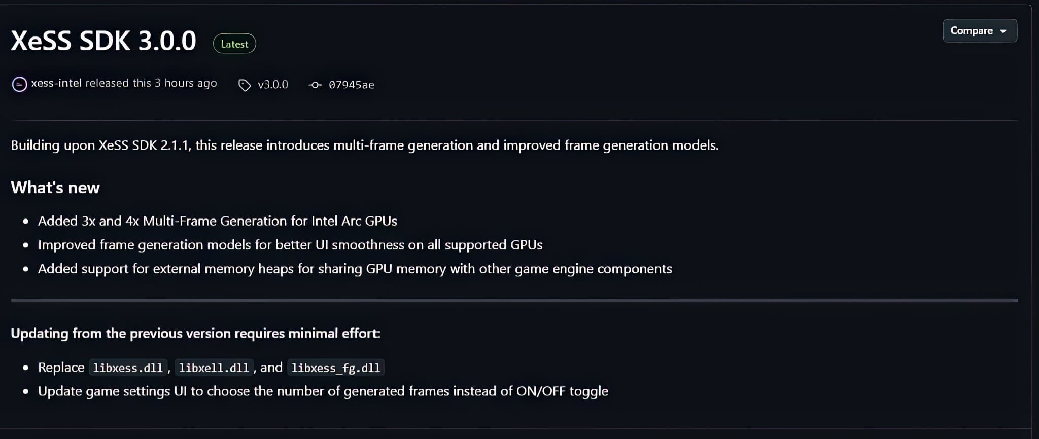This screenshot has height=439, width=1039.
Task: Click the XeSS SDK 3.0.0 heading
Action: coord(103,41)
